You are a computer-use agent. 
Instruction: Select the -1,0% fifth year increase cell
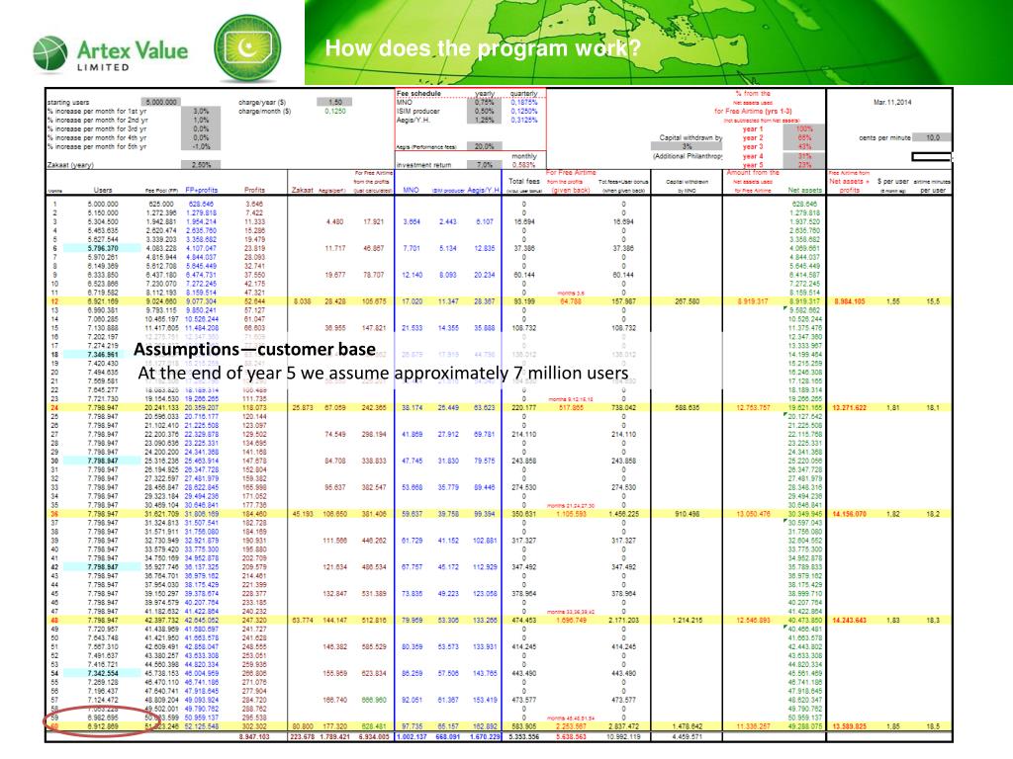tap(201, 146)
